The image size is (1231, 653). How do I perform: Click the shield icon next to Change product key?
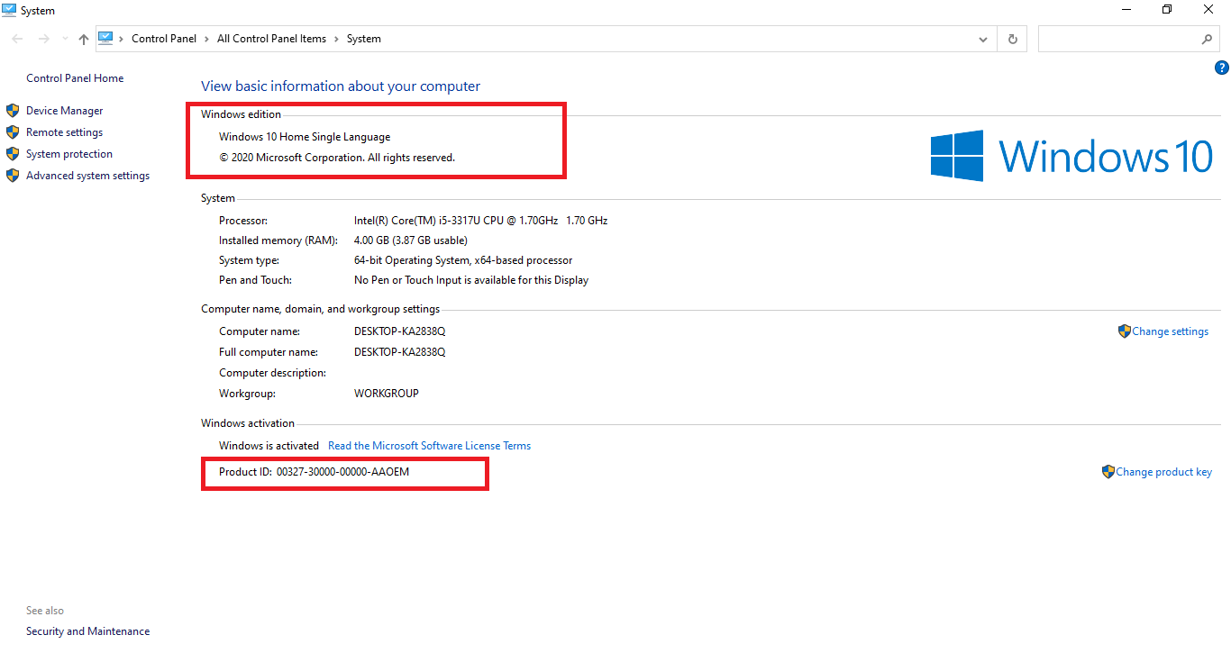(1108, 472)
